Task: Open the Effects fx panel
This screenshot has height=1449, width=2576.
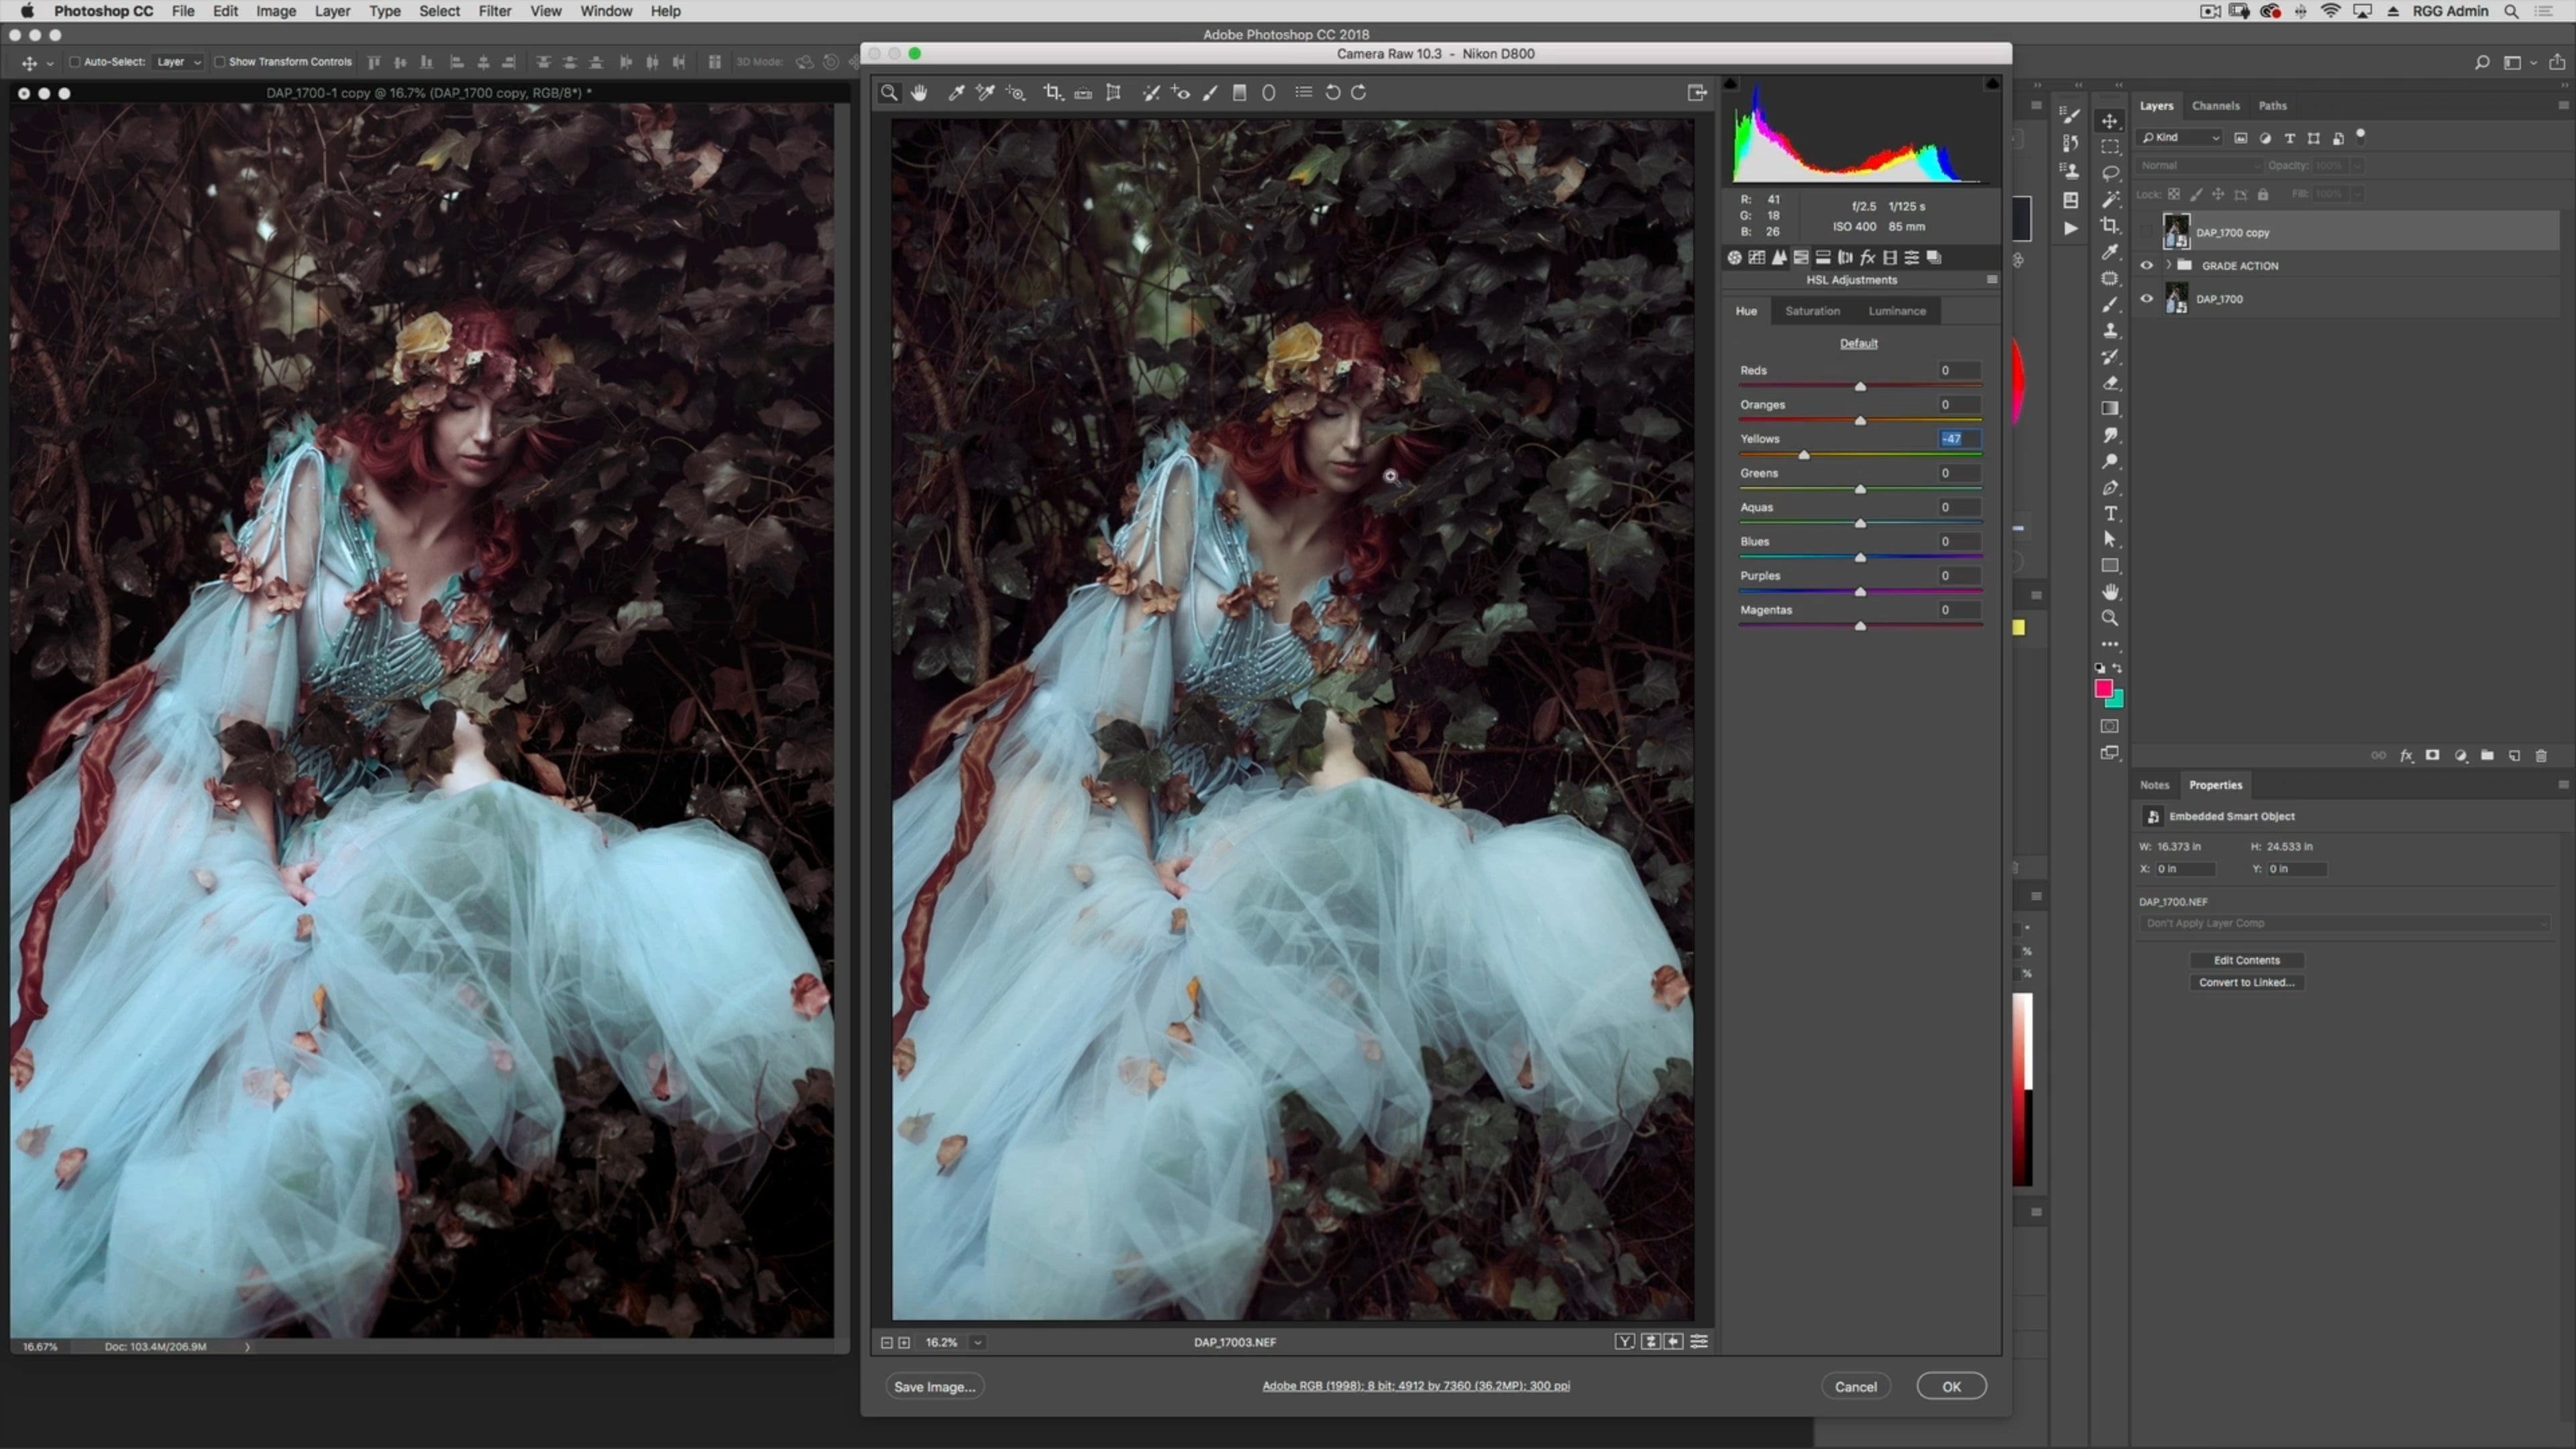Action: tap(1867, 257)
